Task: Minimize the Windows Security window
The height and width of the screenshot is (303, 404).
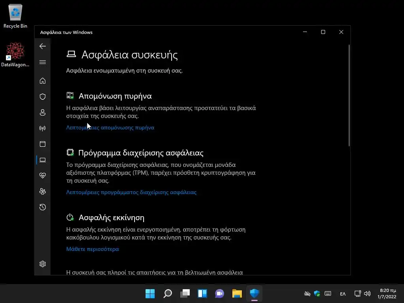Action: tap(305, 32)
